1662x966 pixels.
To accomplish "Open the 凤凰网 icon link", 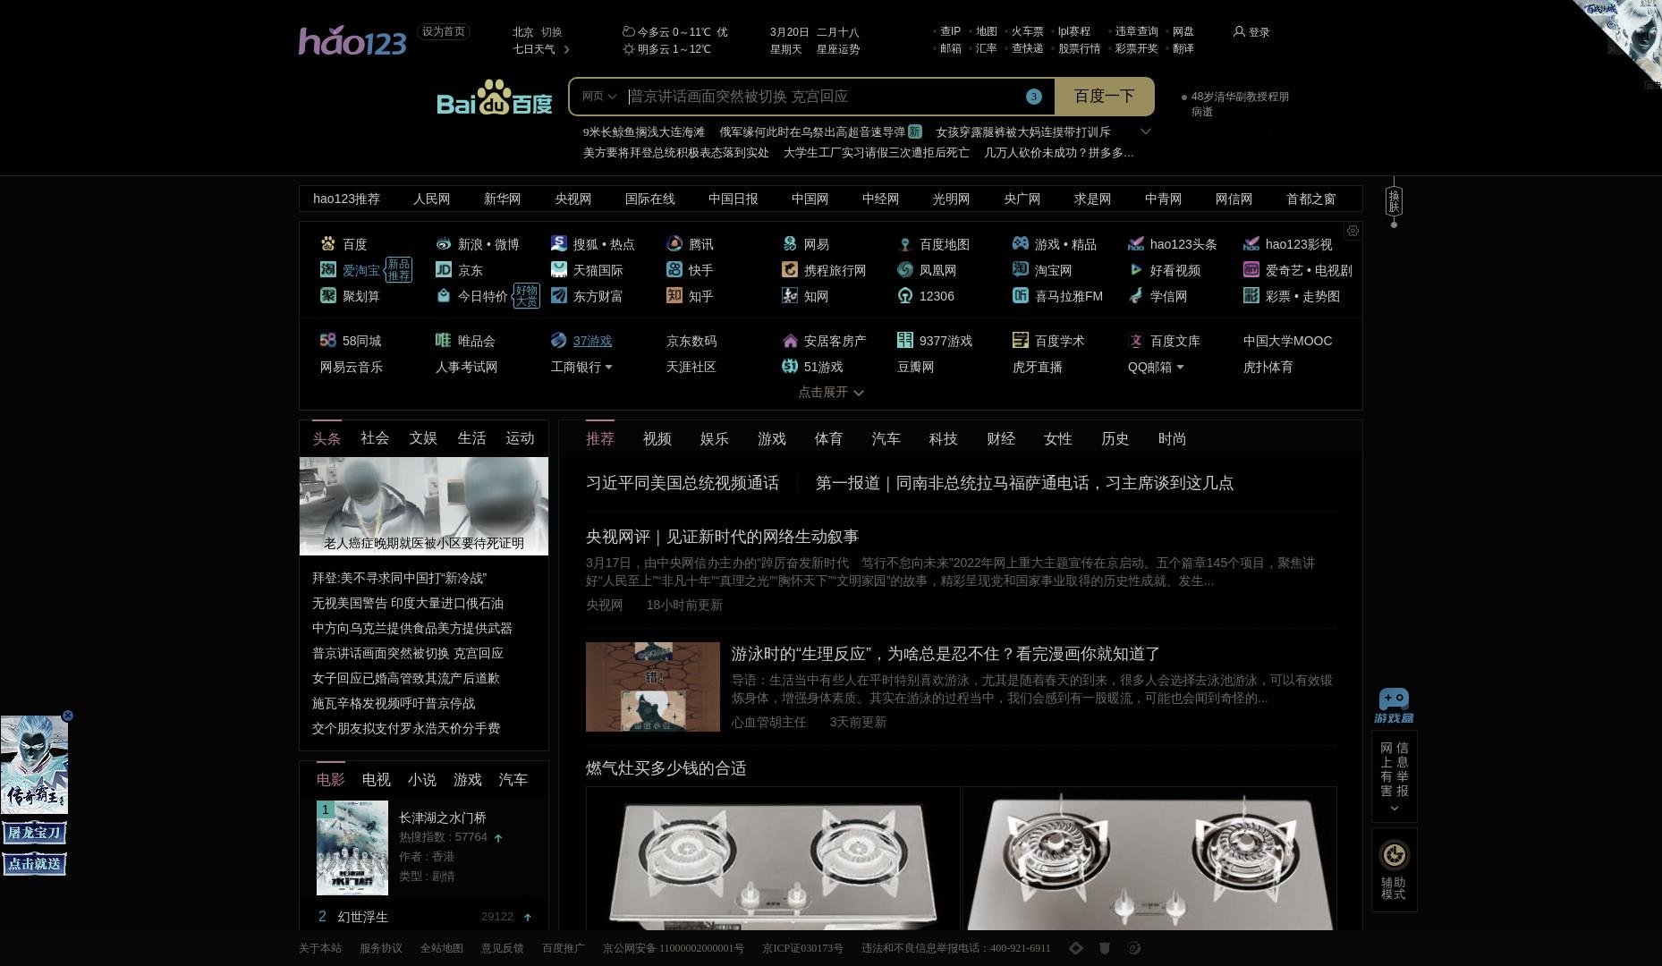I will click(905, 269).
